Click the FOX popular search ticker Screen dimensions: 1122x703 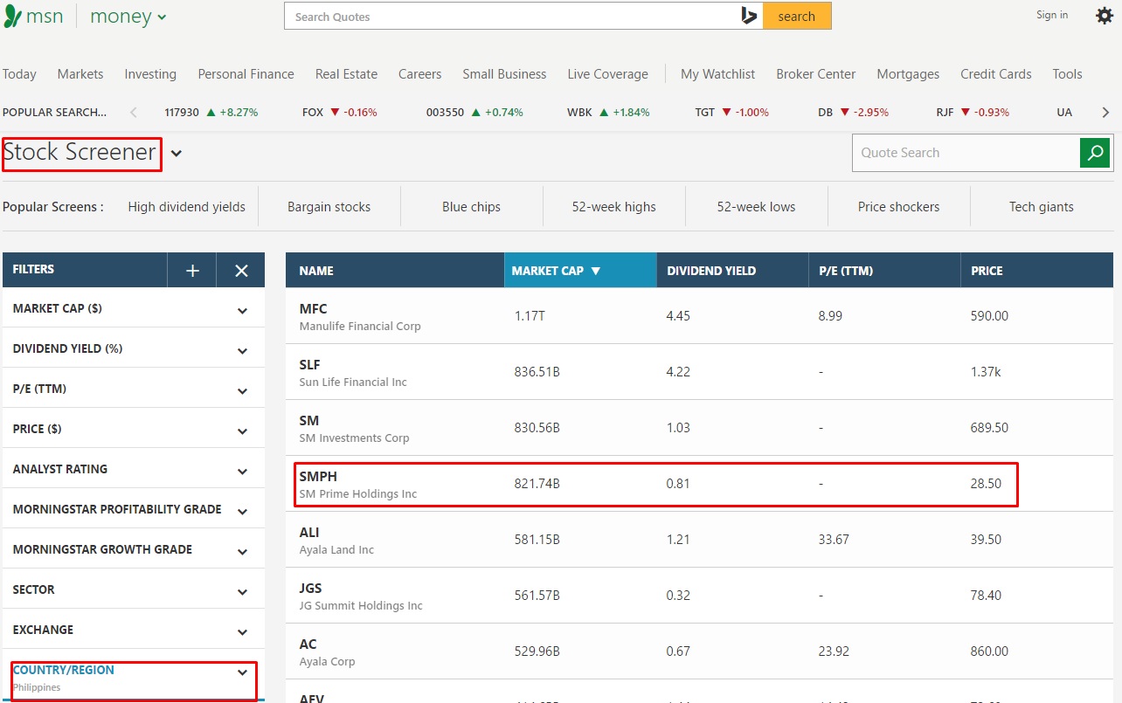click(340, 112)
